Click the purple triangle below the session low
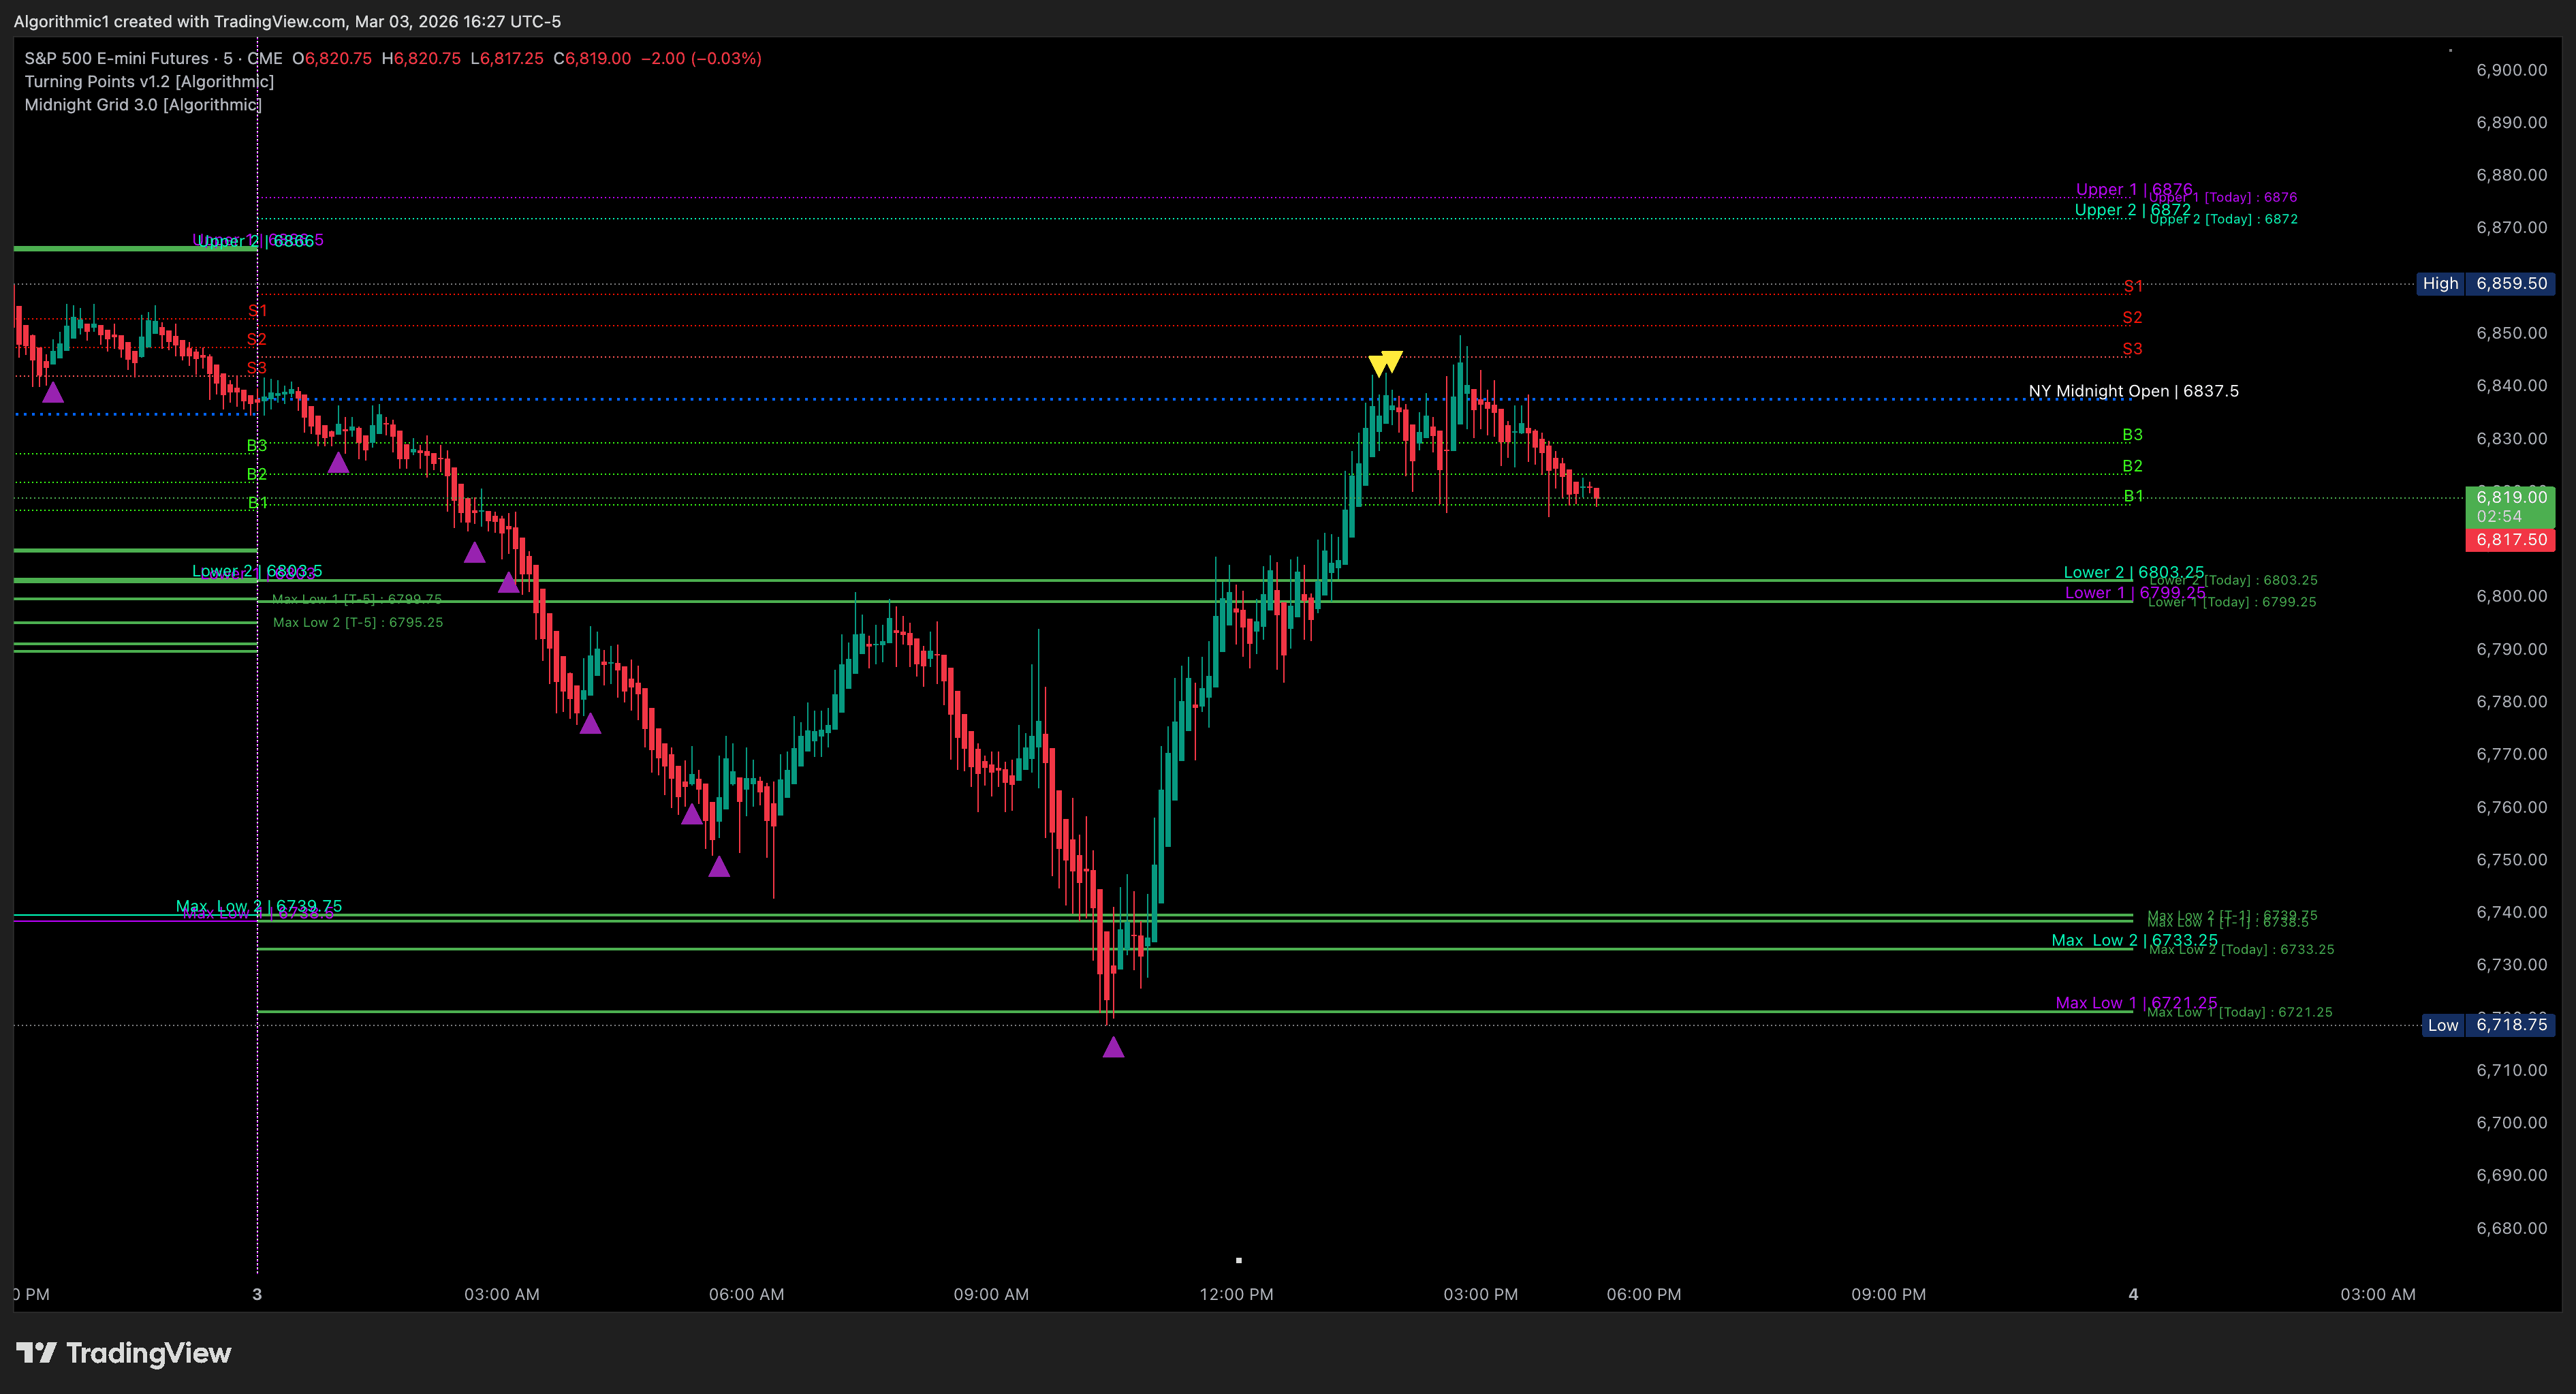This screenshot has height=1394, width=2576. click(x=1113, y=1047)
